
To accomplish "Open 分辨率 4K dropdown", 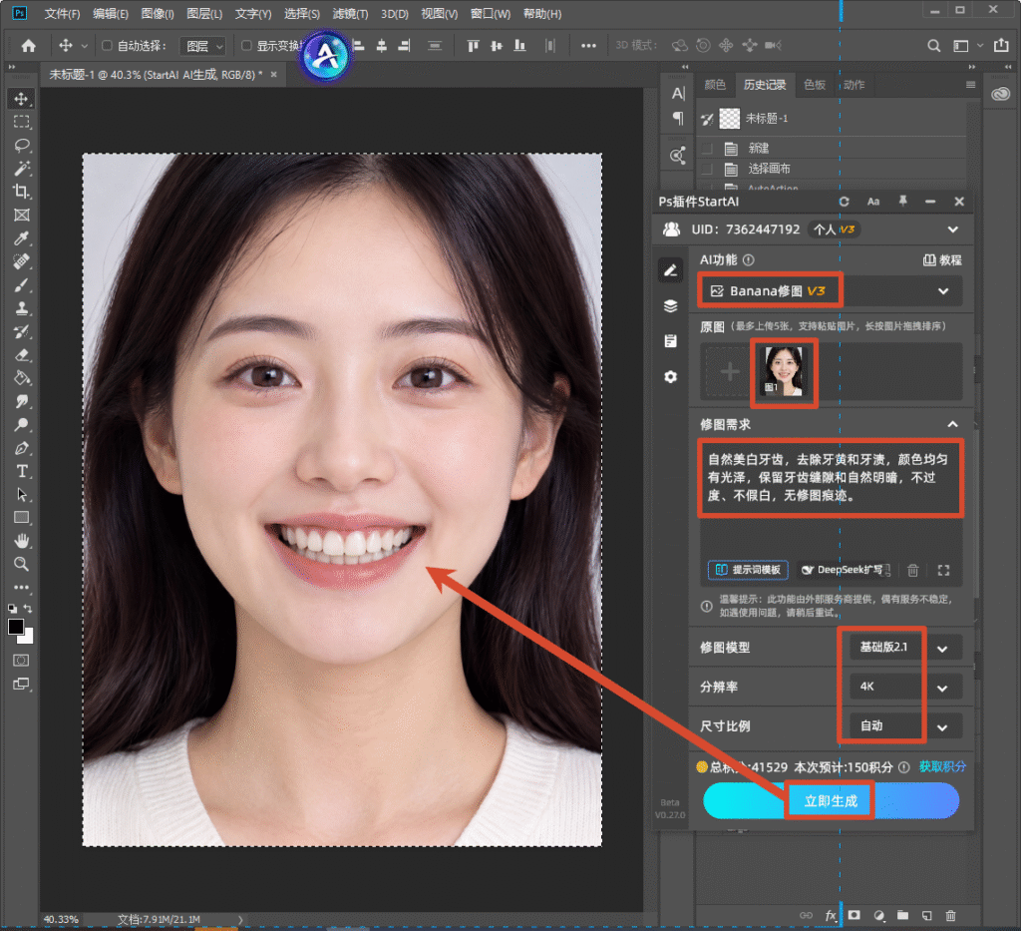I will tap(905, 687).
